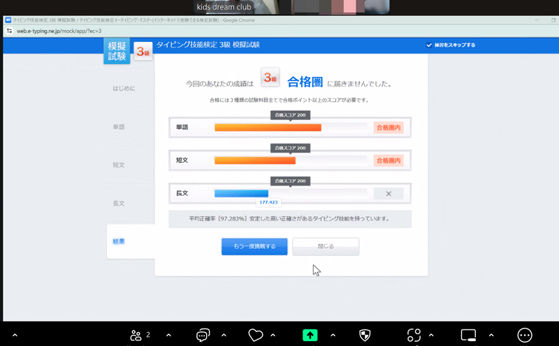
Task: Open the Zoom participants panel icon
Action: (x=136, y=335)
